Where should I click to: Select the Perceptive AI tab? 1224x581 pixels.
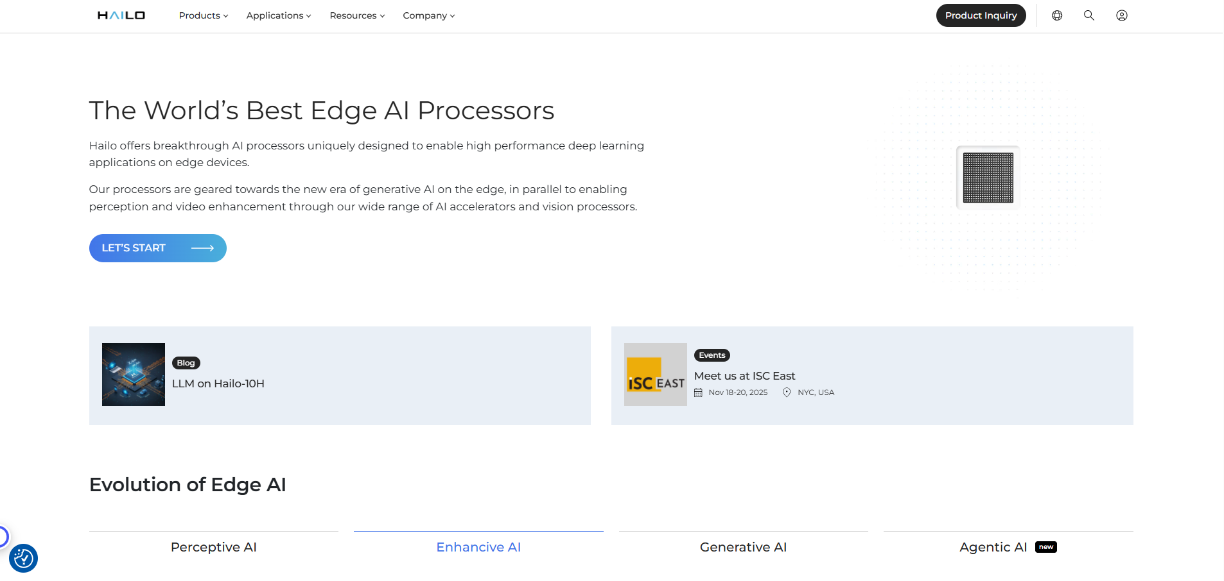214,547
